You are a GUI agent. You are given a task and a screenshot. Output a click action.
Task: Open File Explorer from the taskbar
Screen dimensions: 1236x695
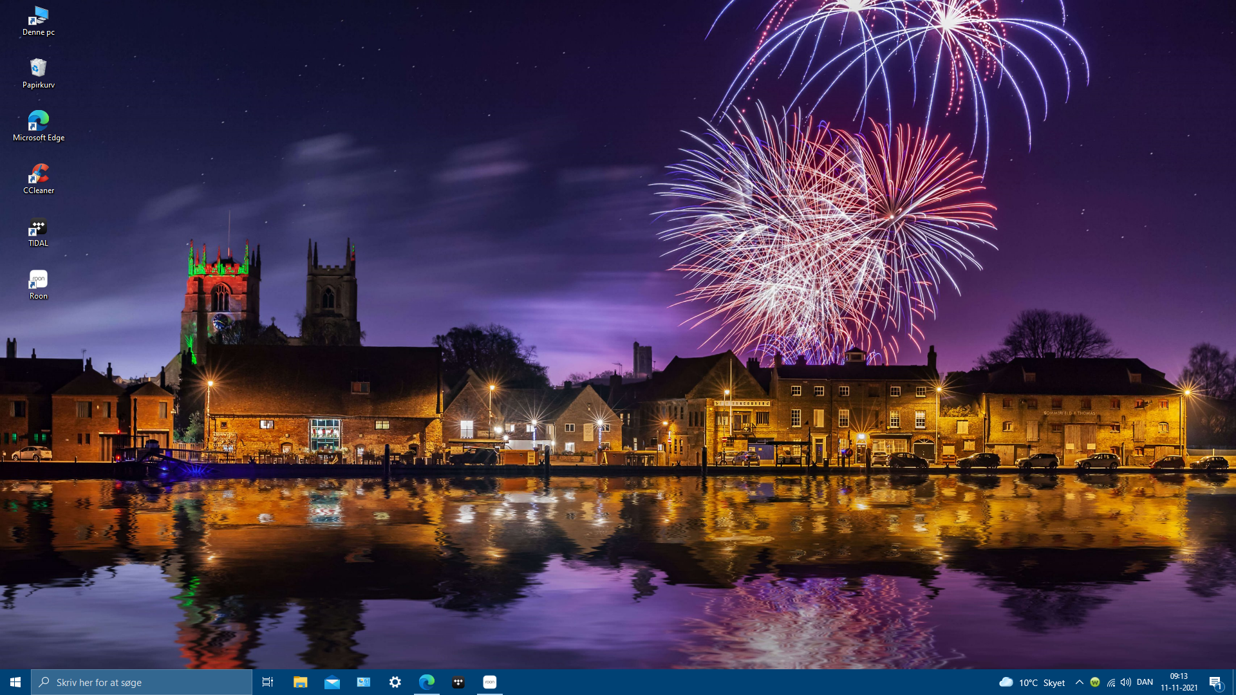point(300,682)
